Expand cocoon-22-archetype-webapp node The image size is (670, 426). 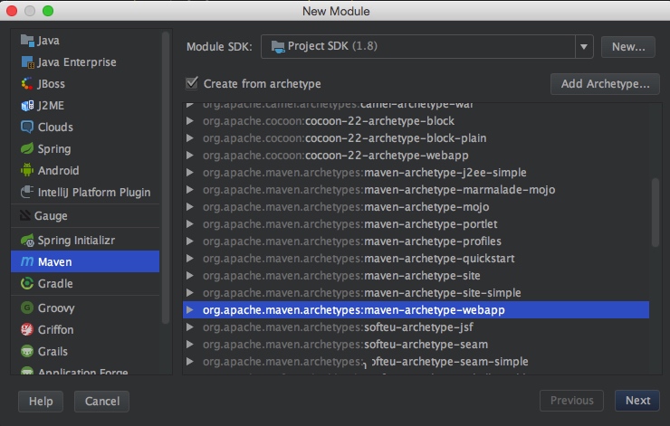pos(190,155)
